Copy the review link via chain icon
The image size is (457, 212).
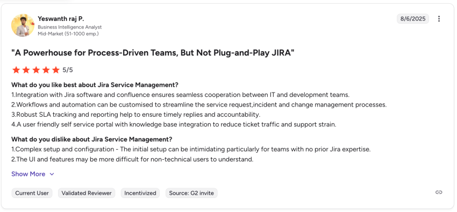click(x=439, y=192)
